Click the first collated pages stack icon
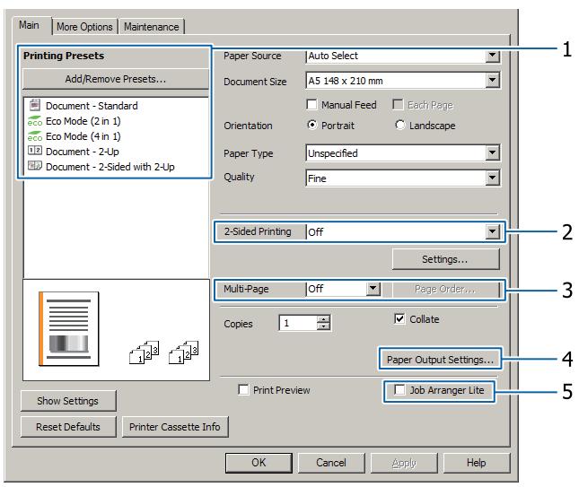Image resolution: width=579 pixels, height=487 pixels. tap(144, 352)
